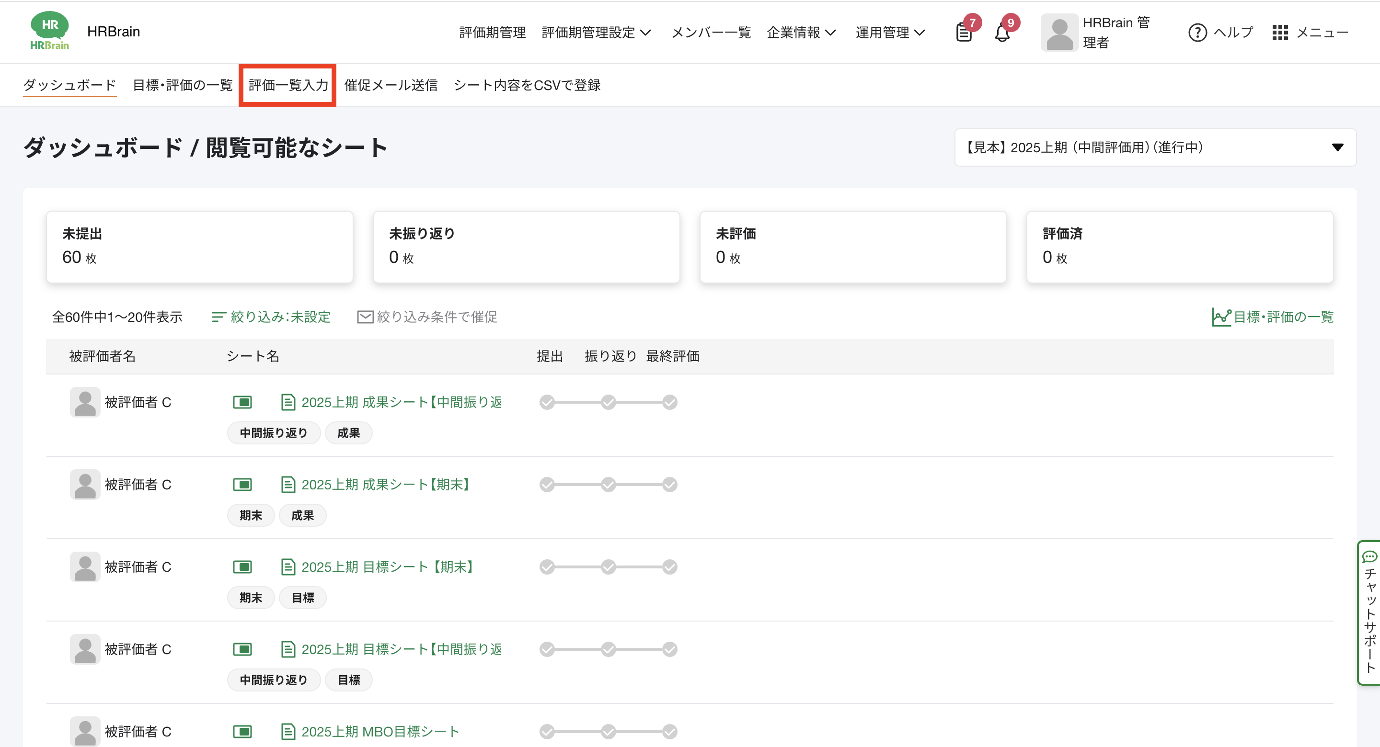Open the grid menu icon
This screenshot has width=1380, height=747.
click(1279, 33)
